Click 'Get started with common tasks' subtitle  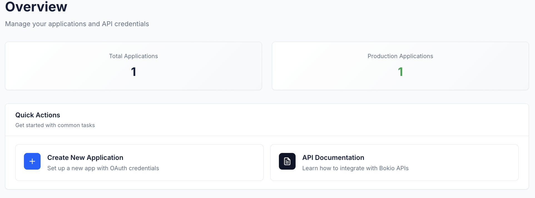point(55,125)
